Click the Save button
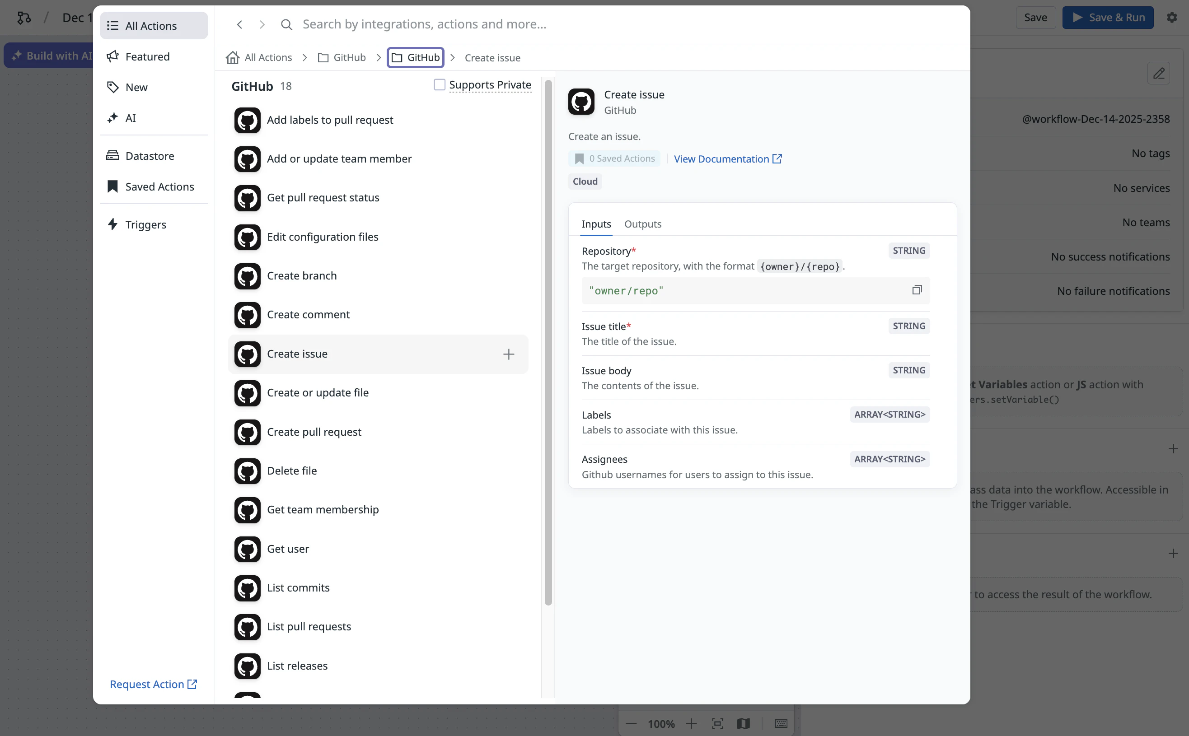 pos(1035,18)
